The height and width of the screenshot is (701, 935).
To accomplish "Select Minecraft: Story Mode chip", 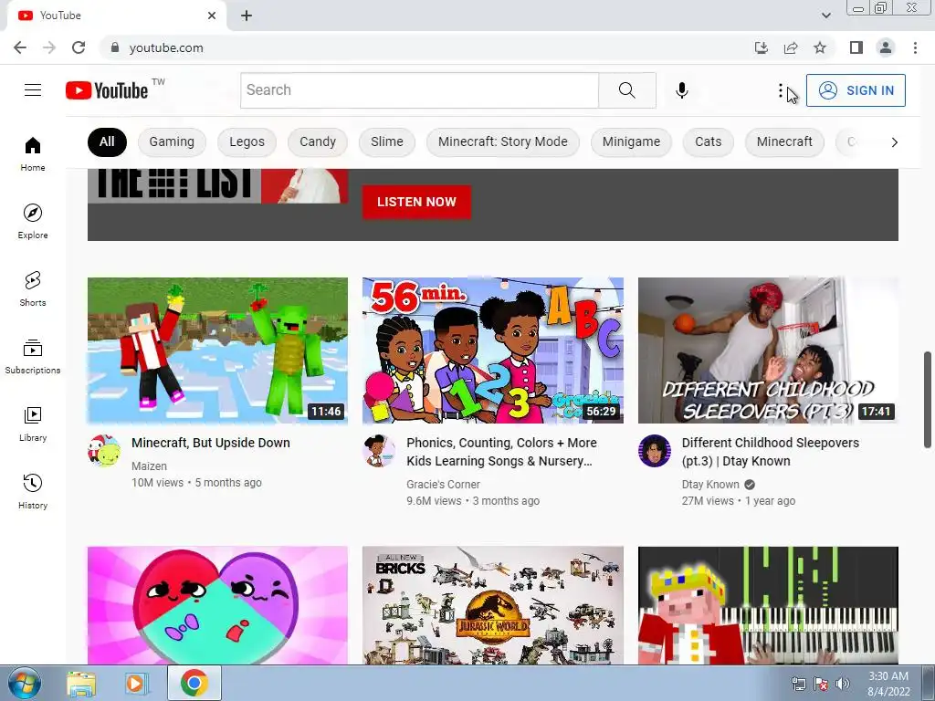I will coord(503,141).
